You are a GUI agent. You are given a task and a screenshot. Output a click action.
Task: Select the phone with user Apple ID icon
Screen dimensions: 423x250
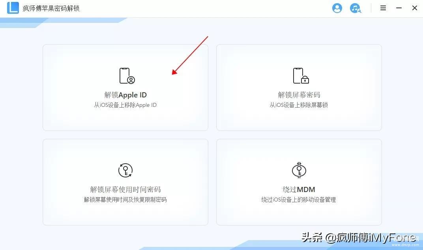127,76
